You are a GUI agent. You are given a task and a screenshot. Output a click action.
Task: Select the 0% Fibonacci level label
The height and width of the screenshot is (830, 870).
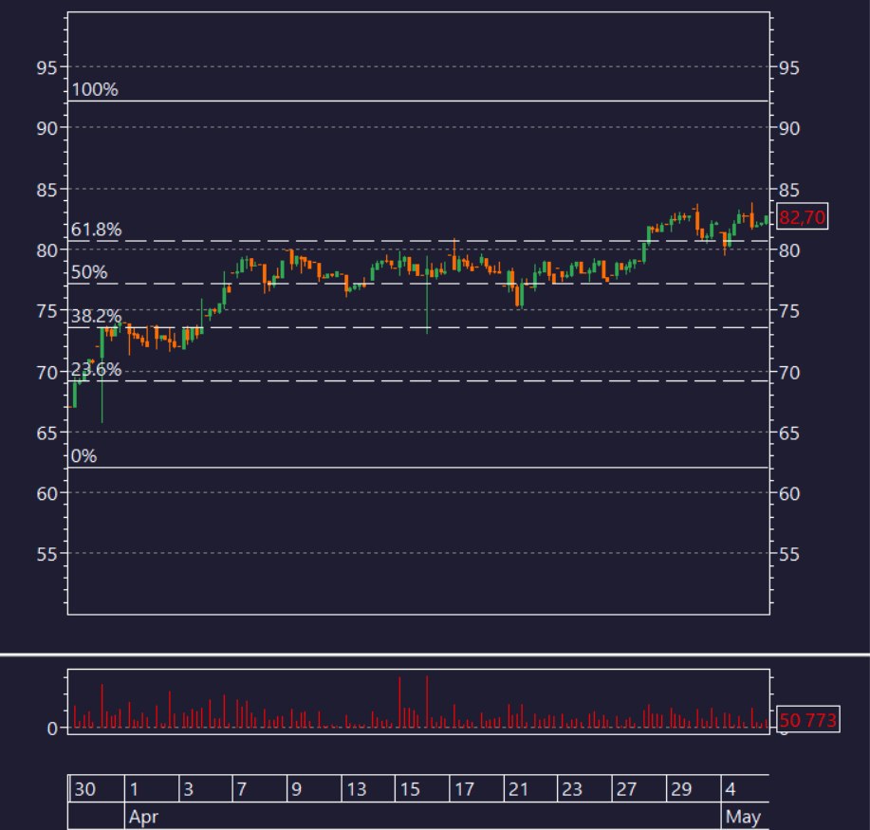pyautogui.click(x=83, y=456)
